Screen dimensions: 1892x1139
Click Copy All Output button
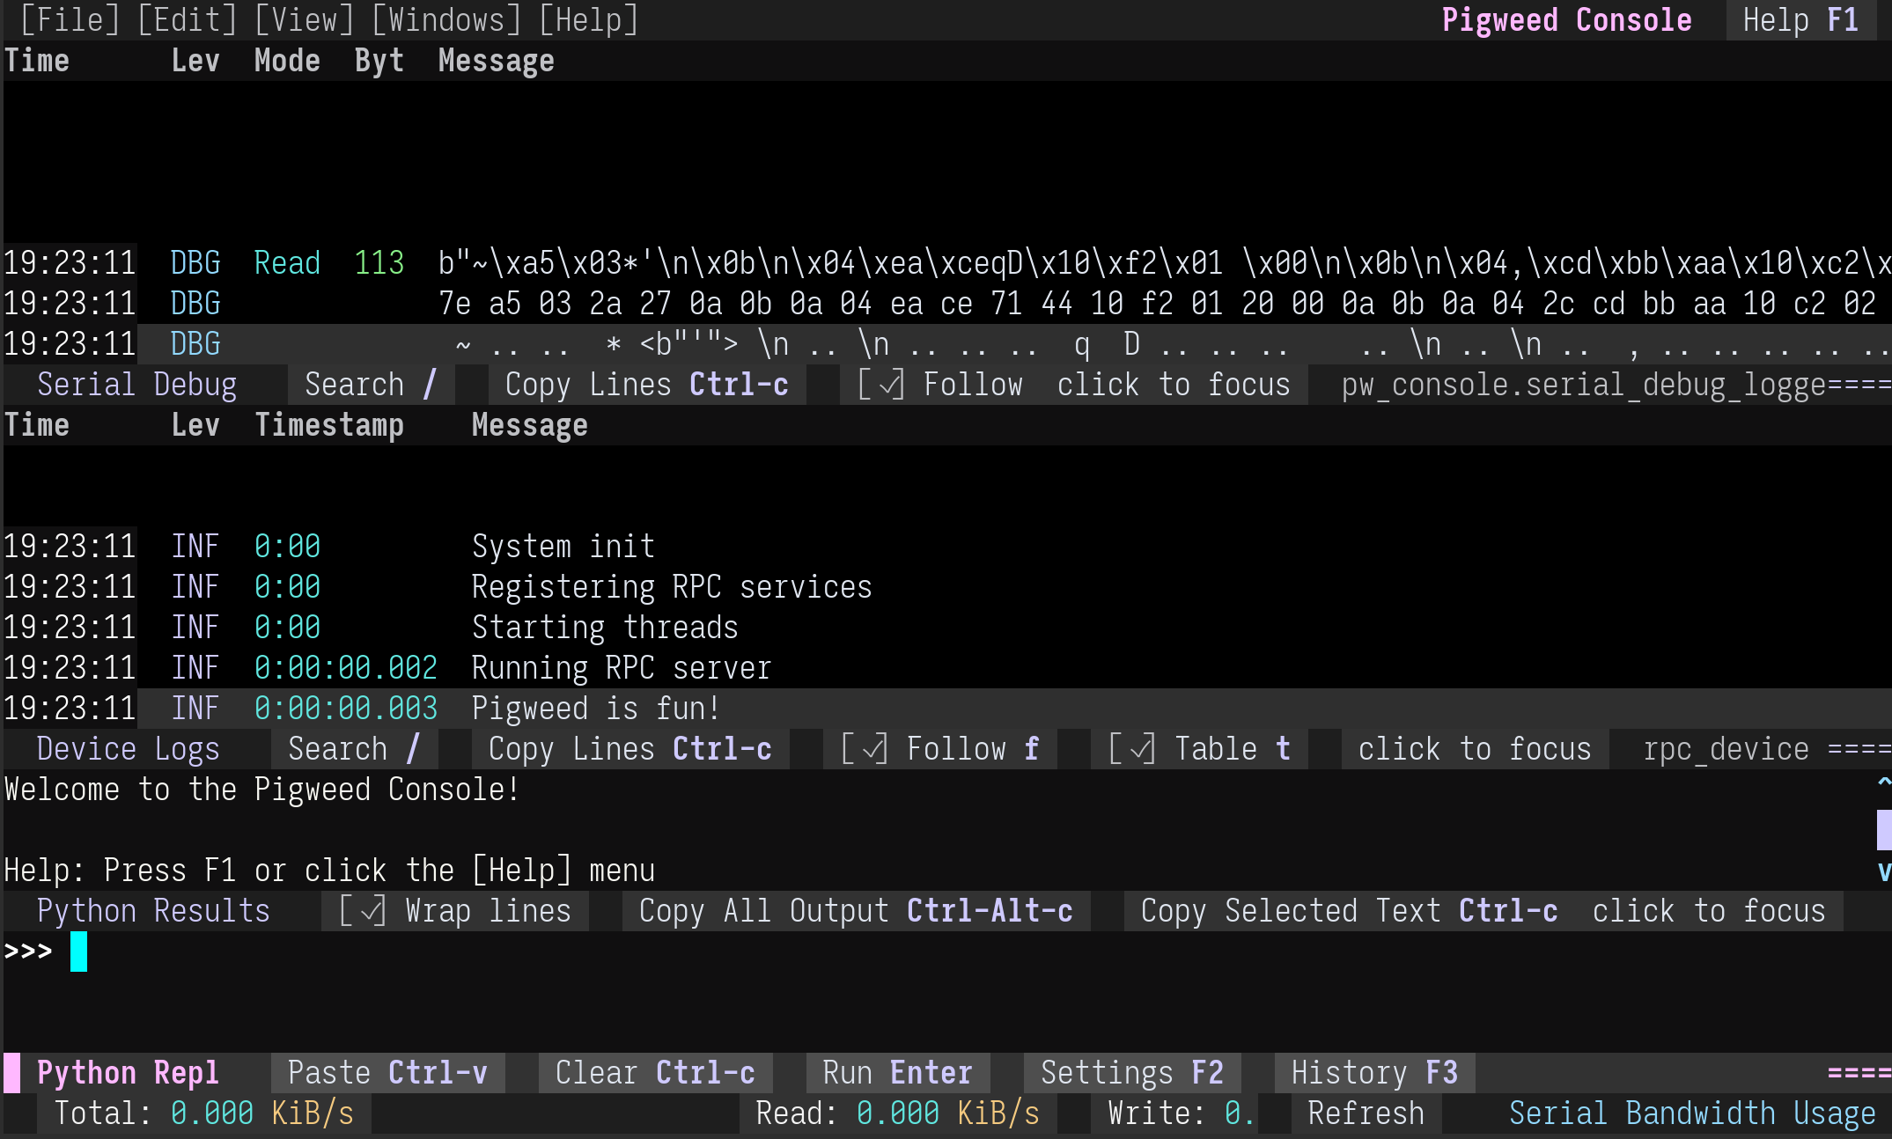(855, 911)
